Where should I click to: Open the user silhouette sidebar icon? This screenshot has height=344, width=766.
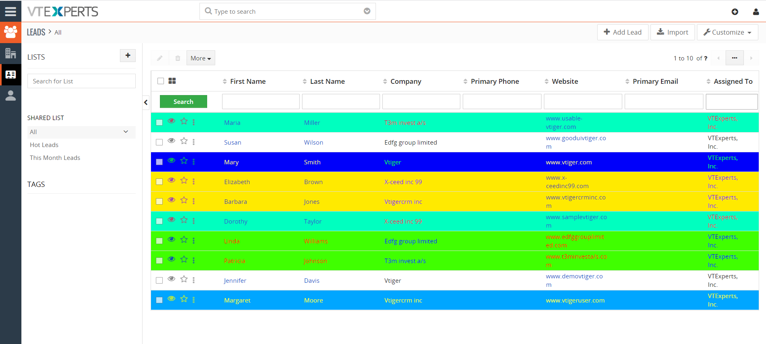(x=10, y=95)
